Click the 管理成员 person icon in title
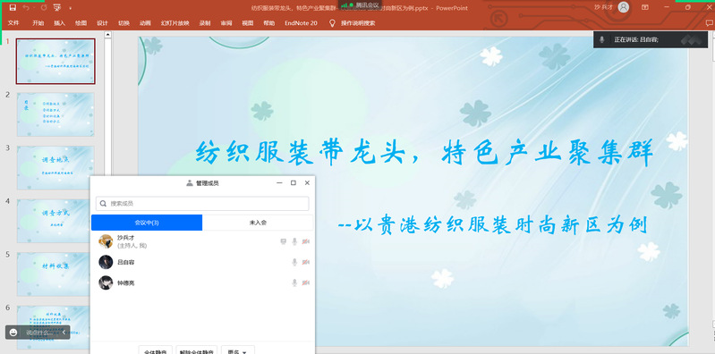Viewport: 715px width, 354px height. point(190,182)
